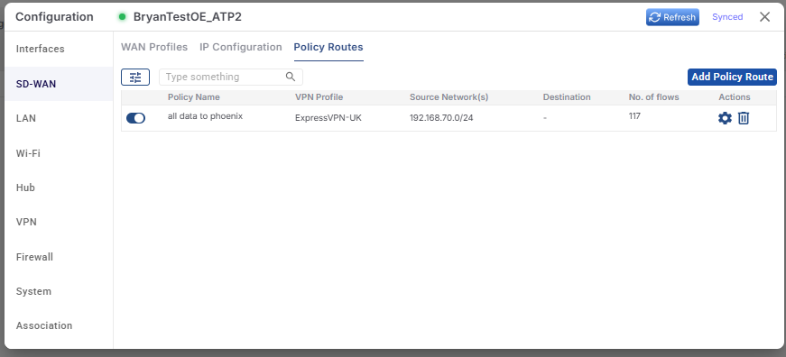
Task: Select SD-WAN in the sidebar
Action: point(60,84)
